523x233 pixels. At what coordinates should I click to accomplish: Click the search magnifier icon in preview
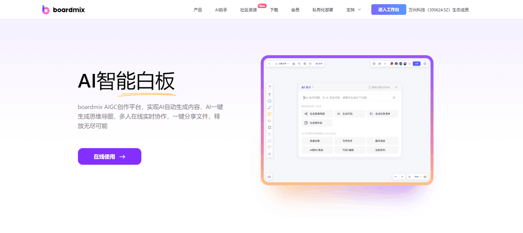click(x=310, y=64)
